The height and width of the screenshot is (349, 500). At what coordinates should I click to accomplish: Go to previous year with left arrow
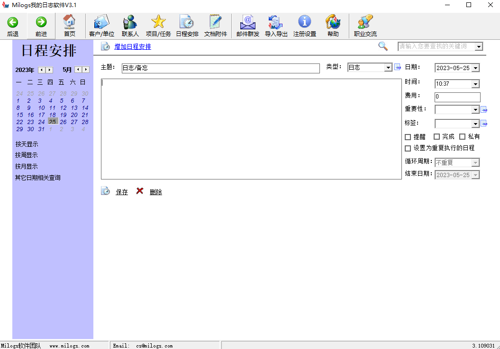[x=42, y=70]
